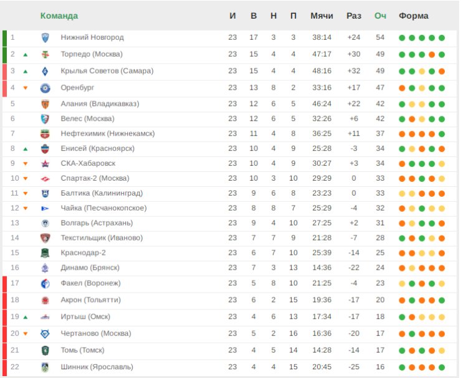Click the first form dot for Балтика (Калининград)

[x=402, y=193]
